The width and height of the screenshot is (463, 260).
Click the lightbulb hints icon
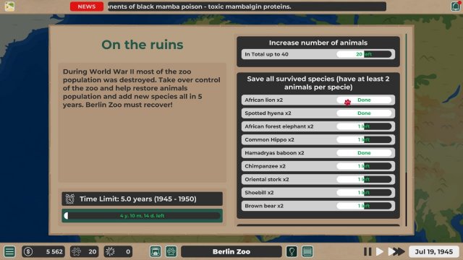[292, 251]
